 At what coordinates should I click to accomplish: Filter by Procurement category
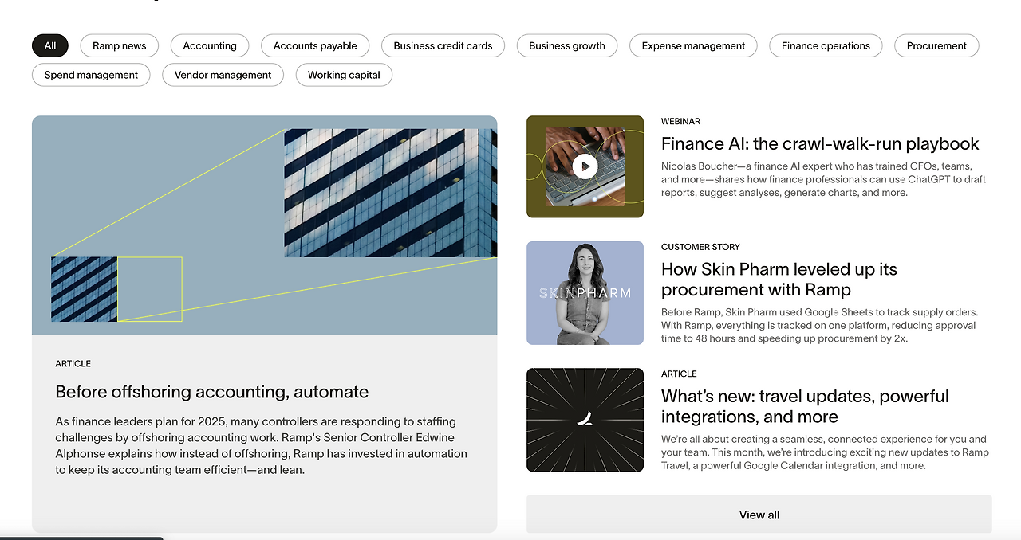(936, 45)
